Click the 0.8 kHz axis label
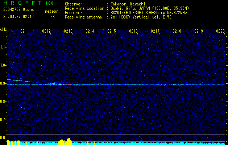228x145 pixels. pos(3,101)
